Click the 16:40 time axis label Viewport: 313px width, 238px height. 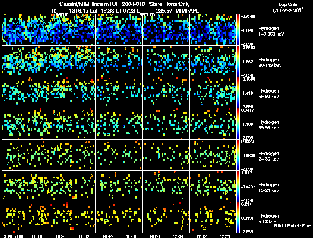(x=108, y=236)
